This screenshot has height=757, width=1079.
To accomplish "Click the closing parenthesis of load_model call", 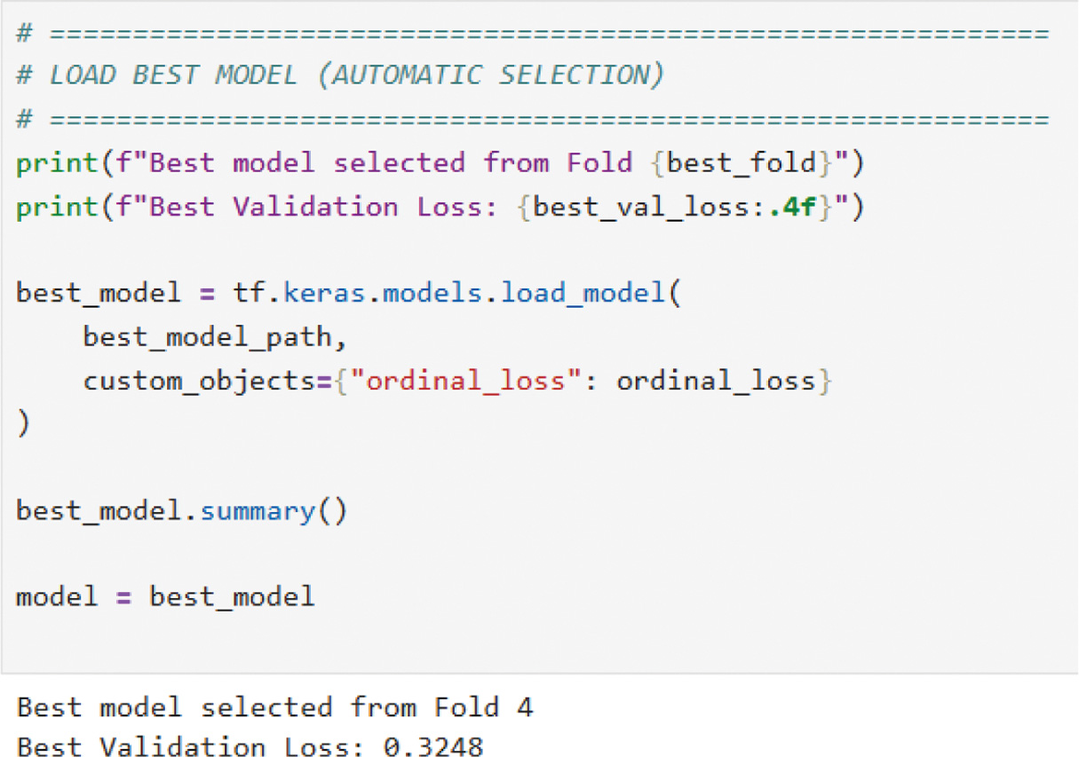I will 23,423.
